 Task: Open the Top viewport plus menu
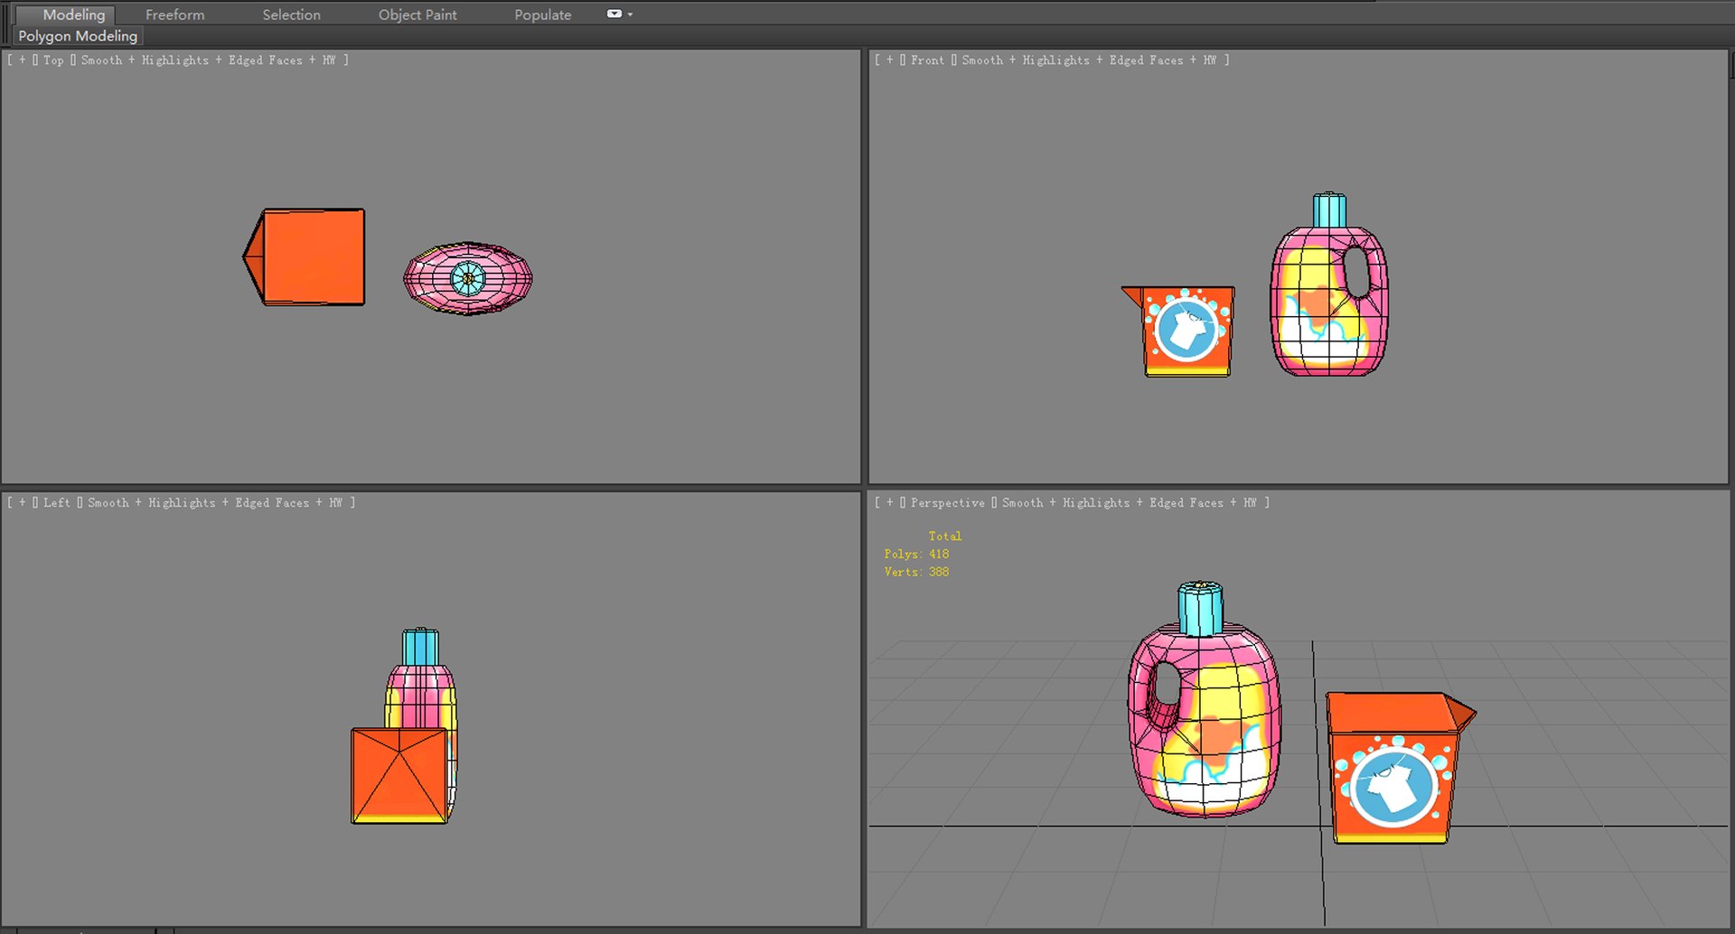tap(22, 61)
